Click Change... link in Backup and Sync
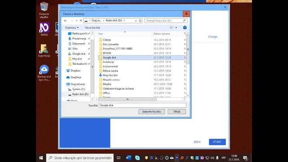Image resolution: width=288 pixels, height=162 pixels. pos(213,37)
